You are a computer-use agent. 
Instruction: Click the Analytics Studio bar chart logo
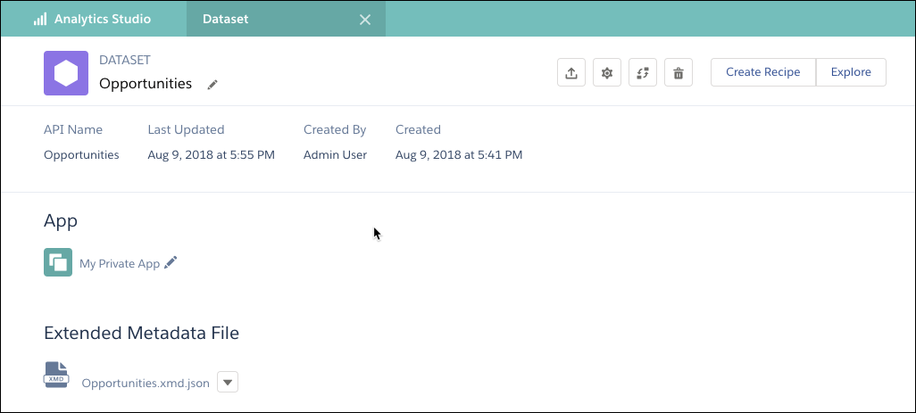click(39, 20)
